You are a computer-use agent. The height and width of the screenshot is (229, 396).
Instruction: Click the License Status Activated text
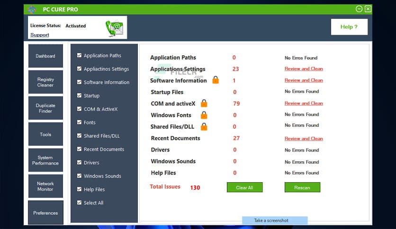[x=75, y=26]
